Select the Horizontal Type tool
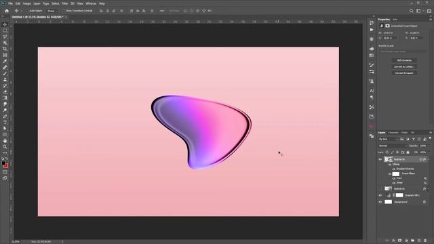Image resolution: width=434 pixels, height=244 pixels. [x=5, y=122]
